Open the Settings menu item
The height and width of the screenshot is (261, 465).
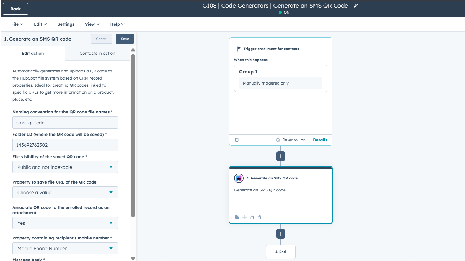66,24
